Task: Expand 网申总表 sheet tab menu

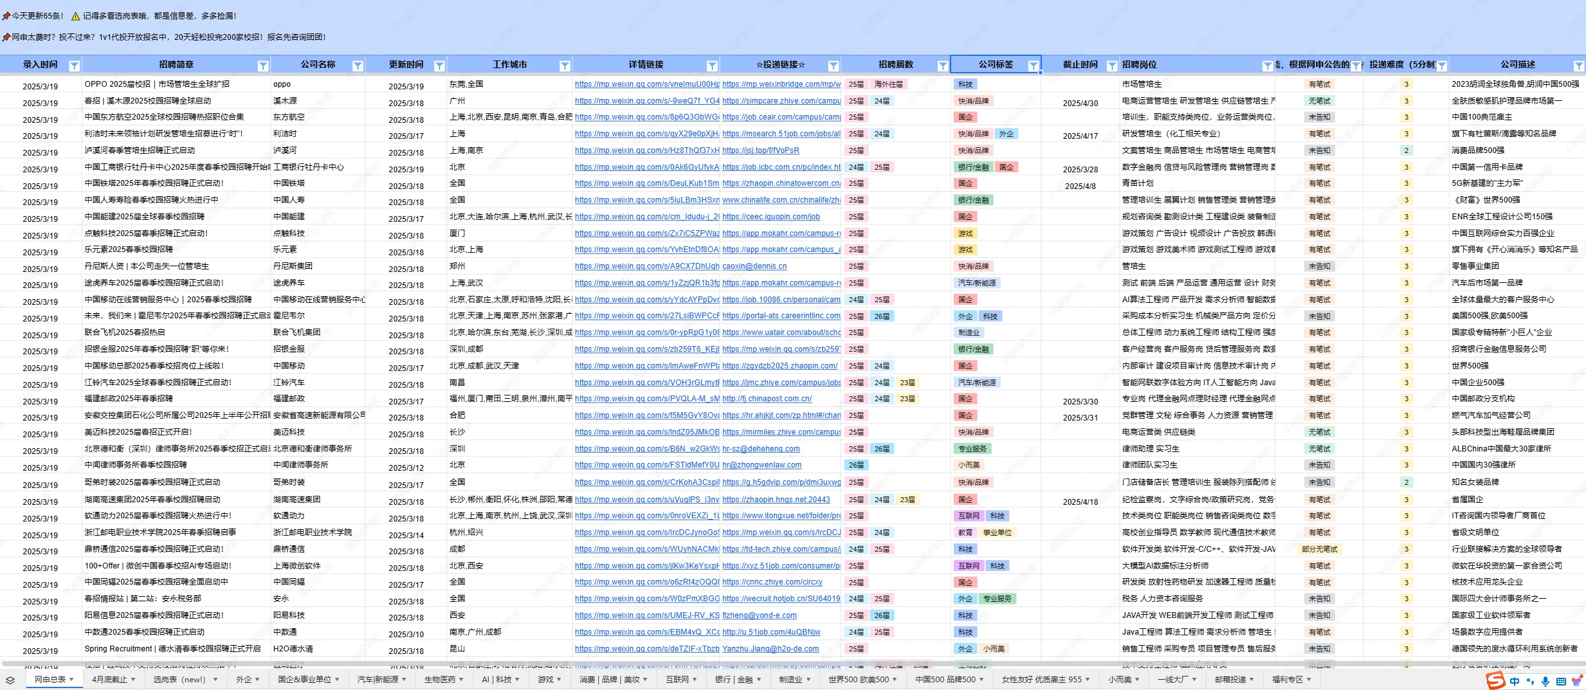Action: point(71,680)
